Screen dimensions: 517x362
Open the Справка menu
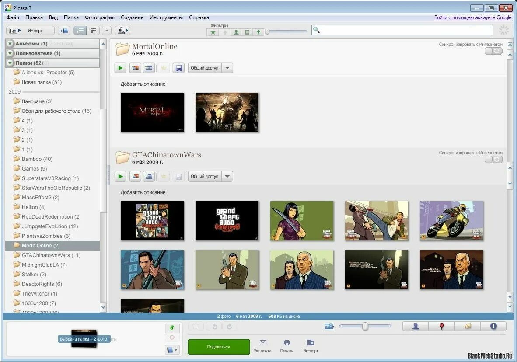click(x=199, y=17)
